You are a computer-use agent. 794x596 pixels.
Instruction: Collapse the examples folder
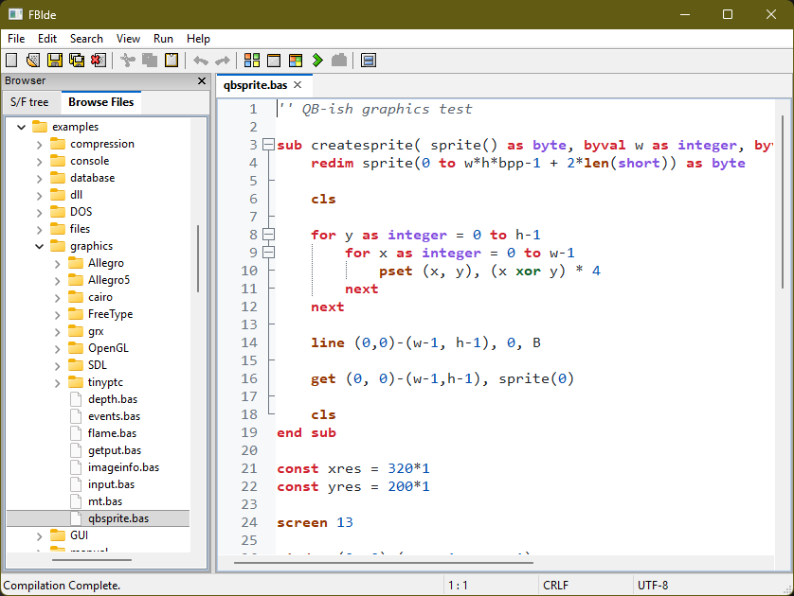[21, 127]
